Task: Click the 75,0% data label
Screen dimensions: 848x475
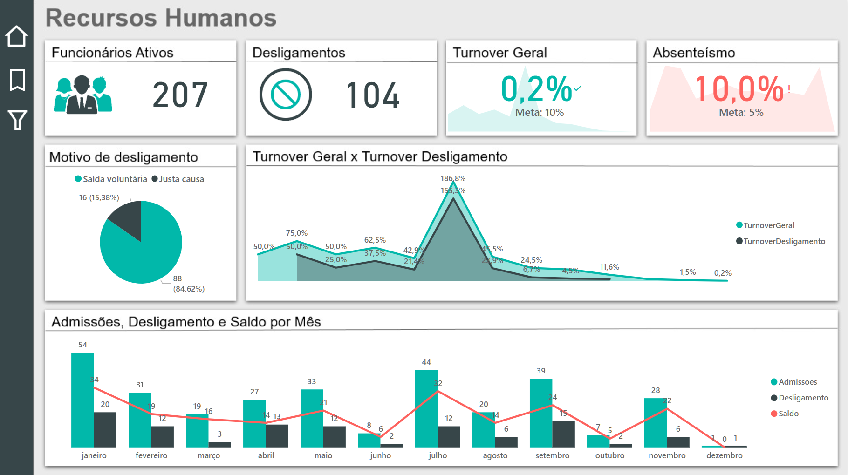Action: 297,233
